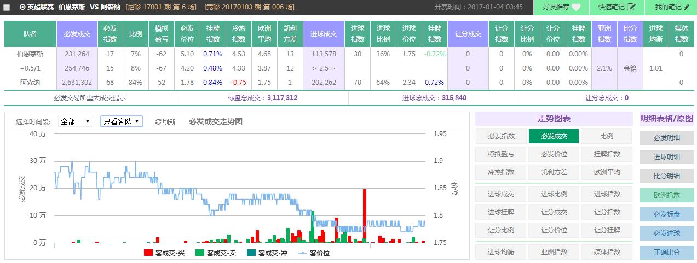Open 必发明细 detail table

tap(666, 138)
